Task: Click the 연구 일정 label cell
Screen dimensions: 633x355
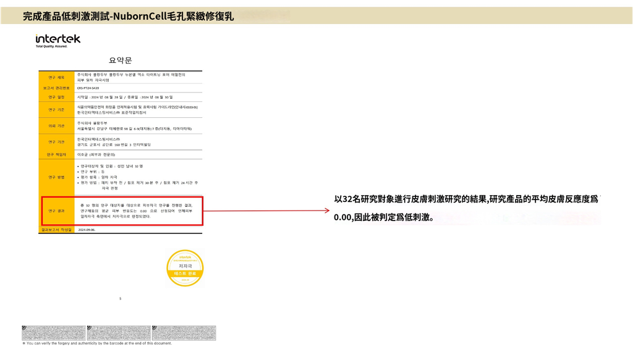Action: click(56, 97)
